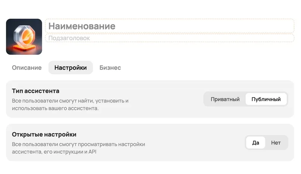
Task: Click the description under Открытые настройки
Action: pyautogui.click(x=78, y=148)
